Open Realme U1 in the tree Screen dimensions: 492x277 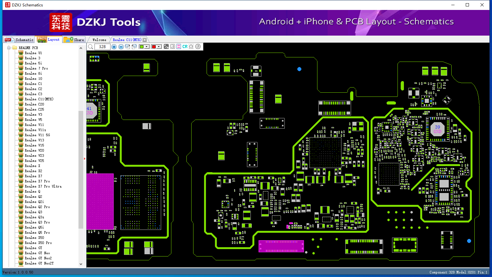[33, 53]
